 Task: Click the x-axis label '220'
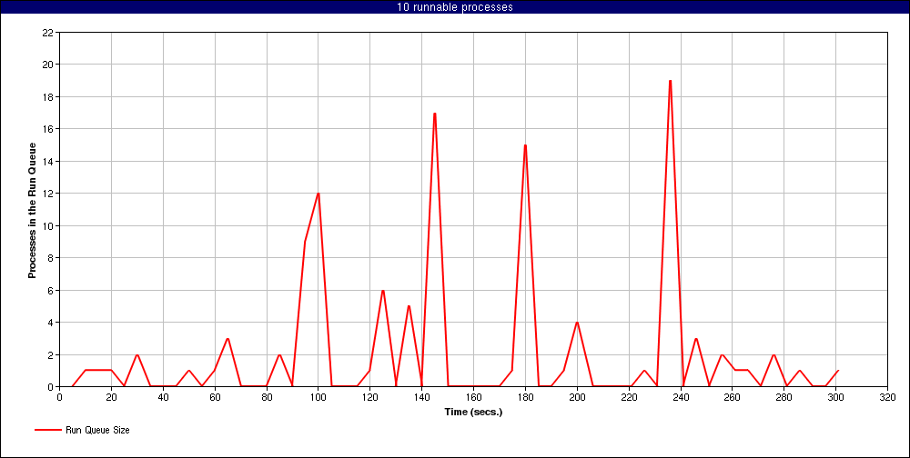(x=629, y=397)
